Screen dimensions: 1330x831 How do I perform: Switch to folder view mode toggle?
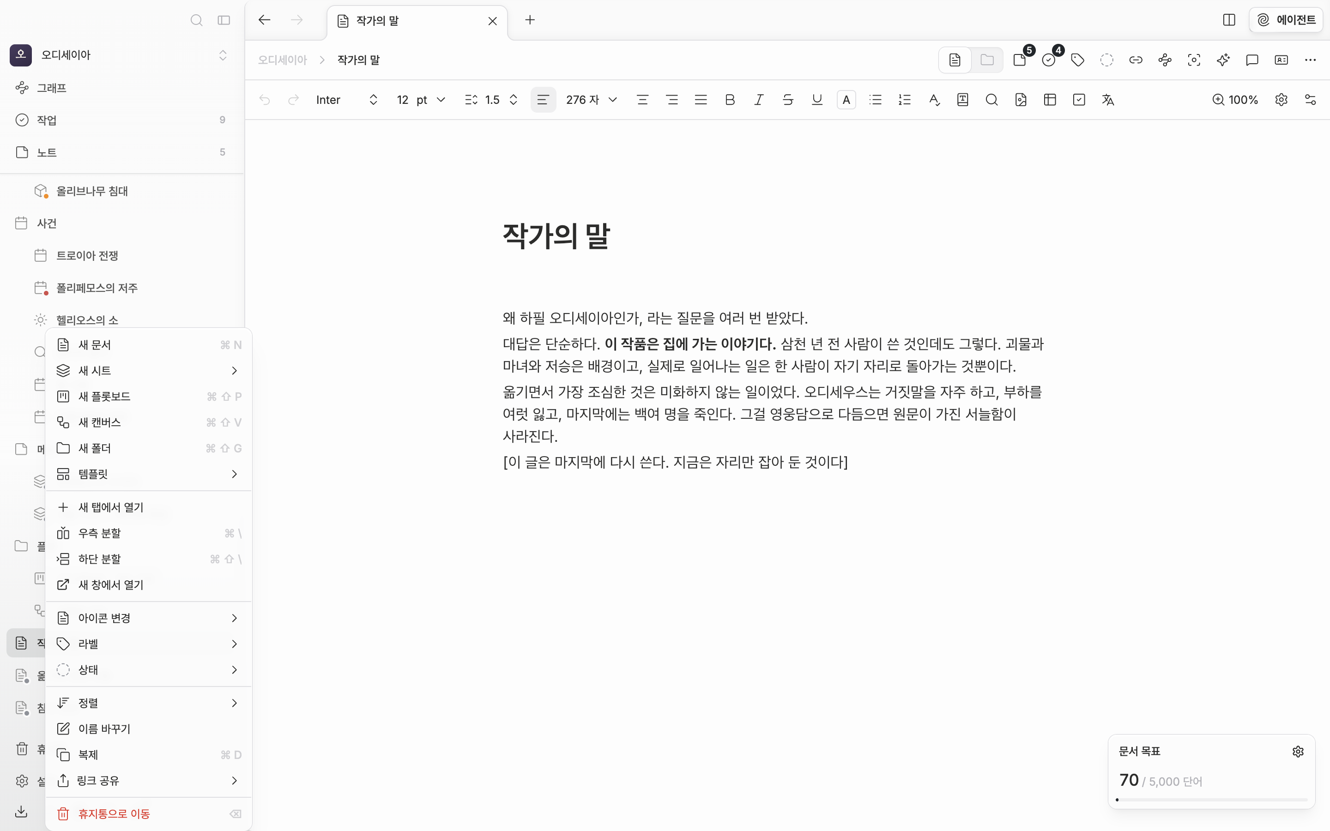click(x=987, y=60)
